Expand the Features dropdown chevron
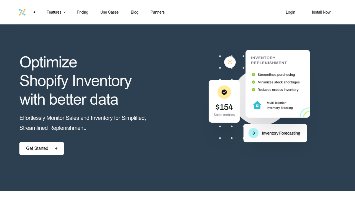 pyautogui.click(x=65, y=12)
